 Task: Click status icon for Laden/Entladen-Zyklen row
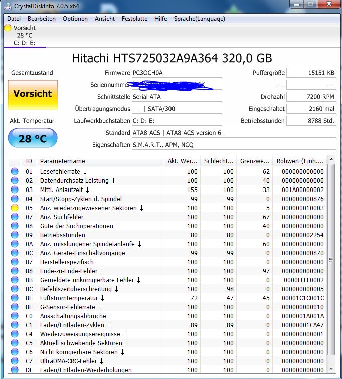[15, 325]
